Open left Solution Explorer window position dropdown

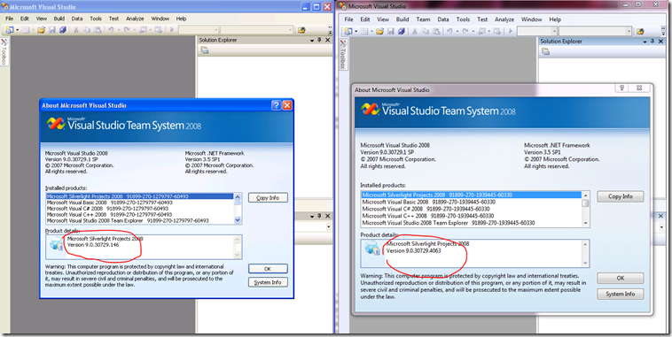[x=312, y=40]
